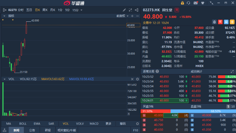Click the 31.50% bid ratio bar
This screenshot has height=133, width=236.
coord(155,111)
